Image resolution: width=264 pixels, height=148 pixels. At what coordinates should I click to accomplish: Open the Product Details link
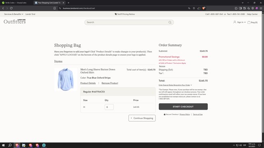coord(88,83)
